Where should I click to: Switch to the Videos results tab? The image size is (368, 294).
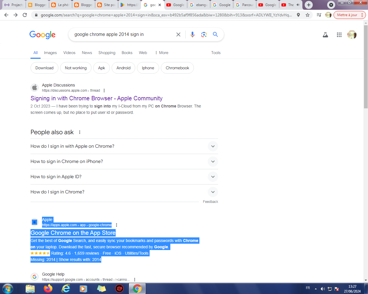click(x=69, y=53)
